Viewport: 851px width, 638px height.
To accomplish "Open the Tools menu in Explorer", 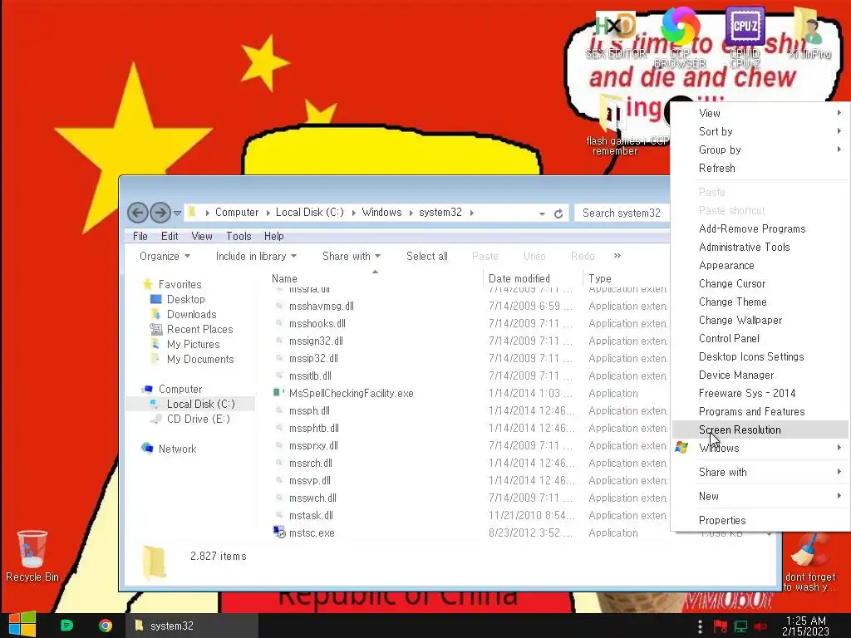I will [239, 236].
